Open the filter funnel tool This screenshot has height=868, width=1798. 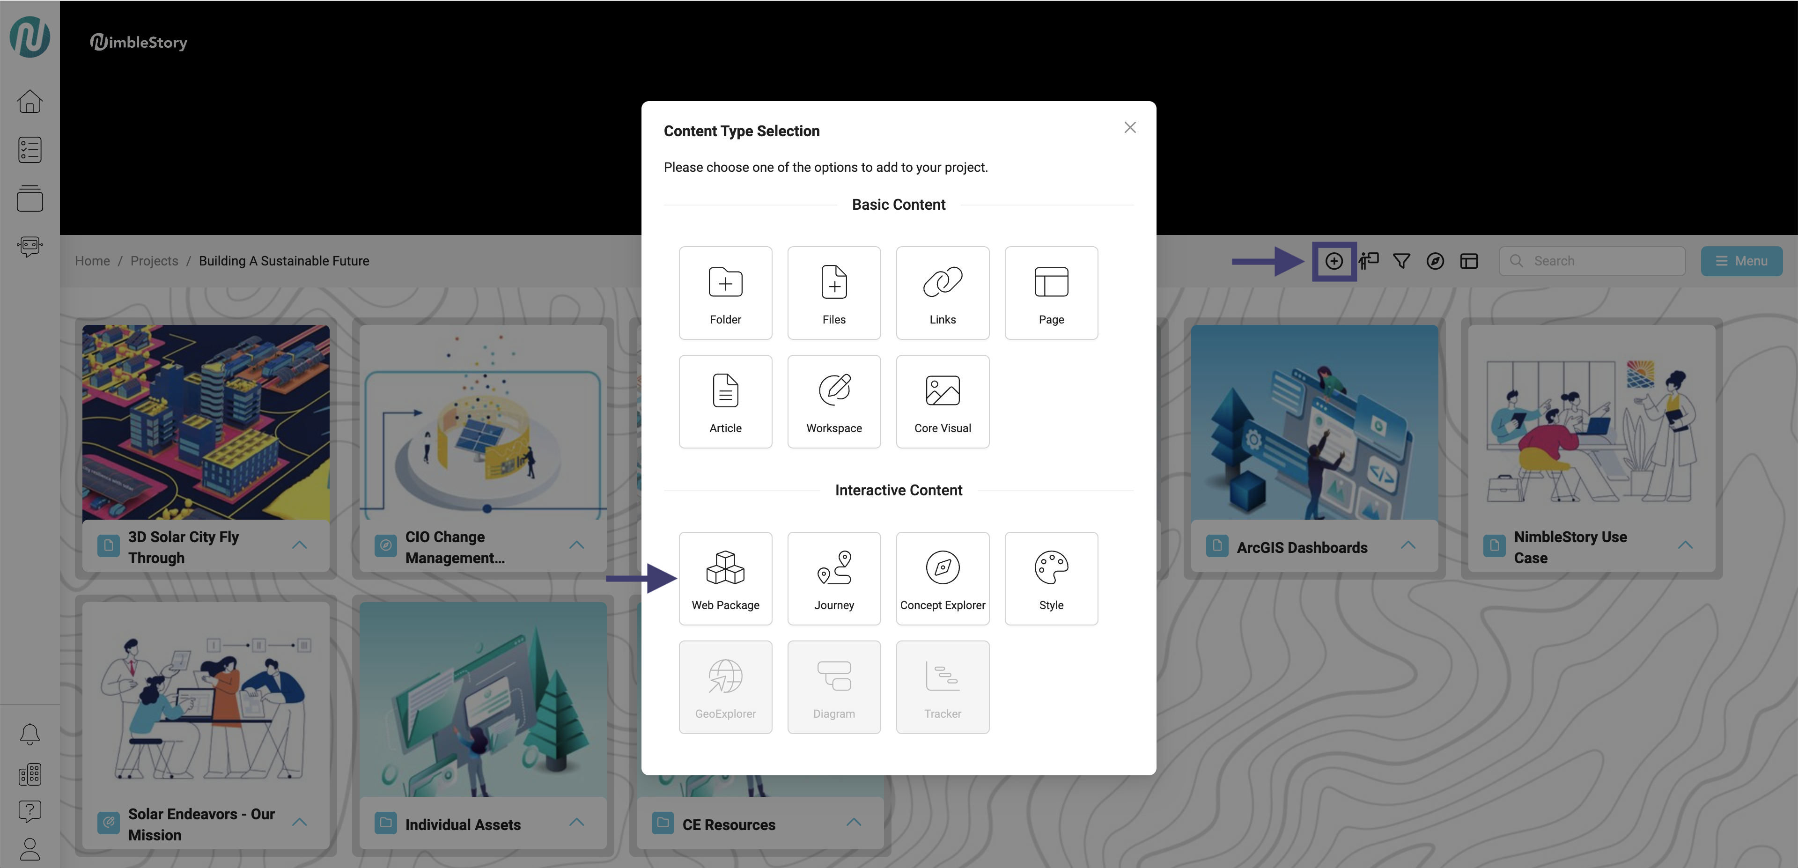[1401, 261]
